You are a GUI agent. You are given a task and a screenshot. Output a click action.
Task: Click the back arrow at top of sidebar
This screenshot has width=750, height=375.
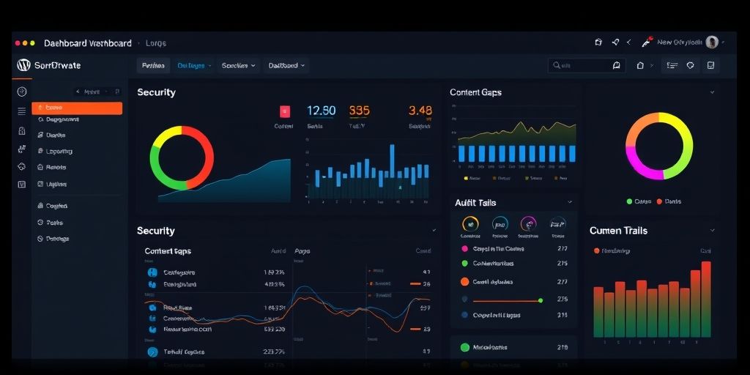[x=78, y=92]
